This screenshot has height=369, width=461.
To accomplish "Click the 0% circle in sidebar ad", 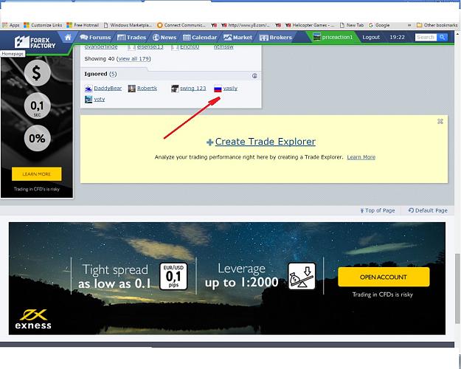I will (38, 138).
